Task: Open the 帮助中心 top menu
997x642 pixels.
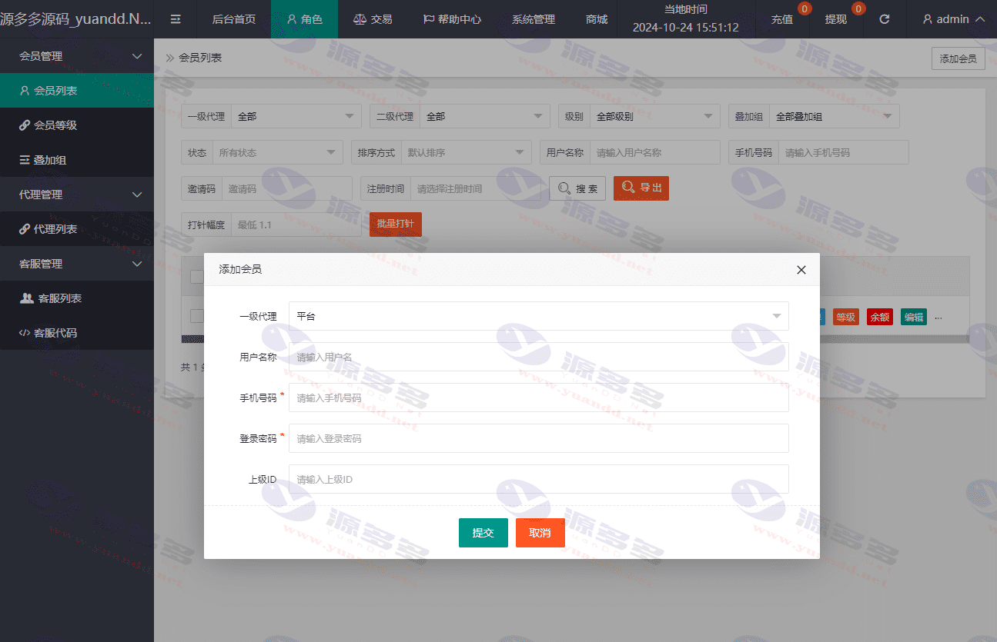Action: pyautogui.click(x=453, y=19)
